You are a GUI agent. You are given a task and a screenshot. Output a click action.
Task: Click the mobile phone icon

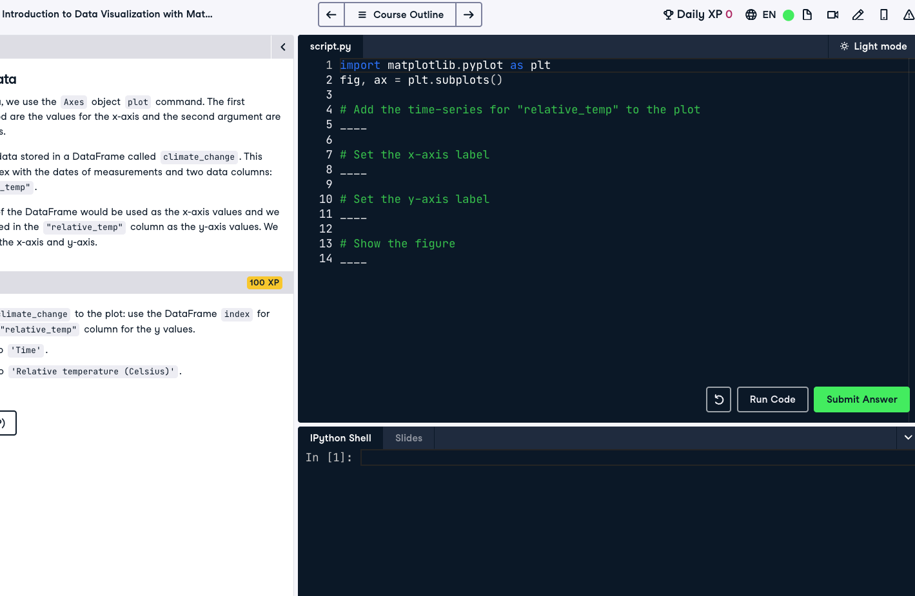[883, 15]
